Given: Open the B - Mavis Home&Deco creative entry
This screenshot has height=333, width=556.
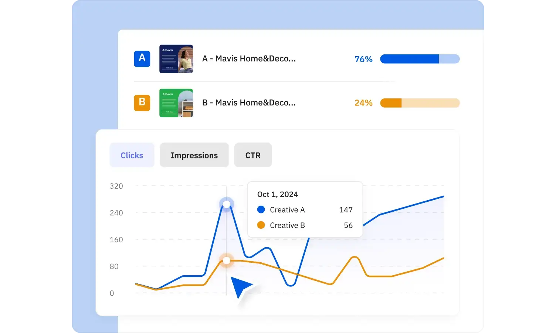Looking at the screenshot, I should [249, 103].
